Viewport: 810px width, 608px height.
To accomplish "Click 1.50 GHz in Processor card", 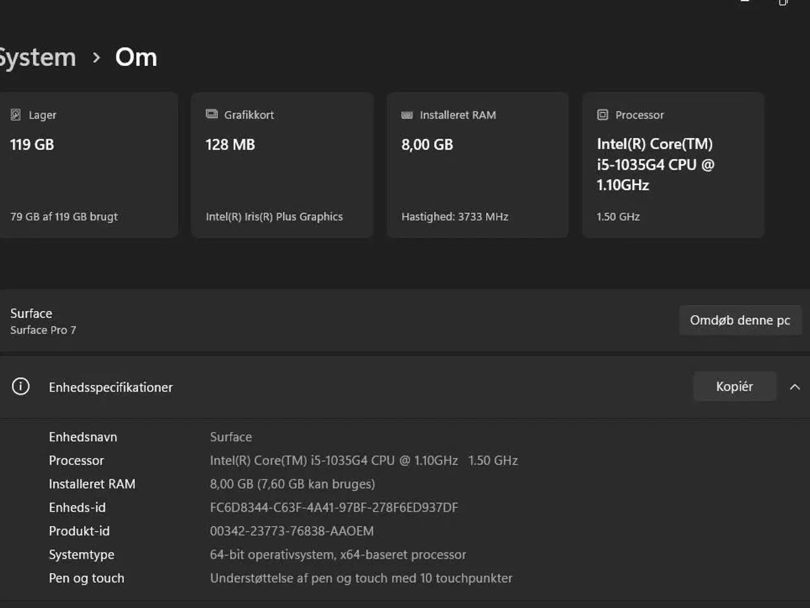I will coord(618,217).
